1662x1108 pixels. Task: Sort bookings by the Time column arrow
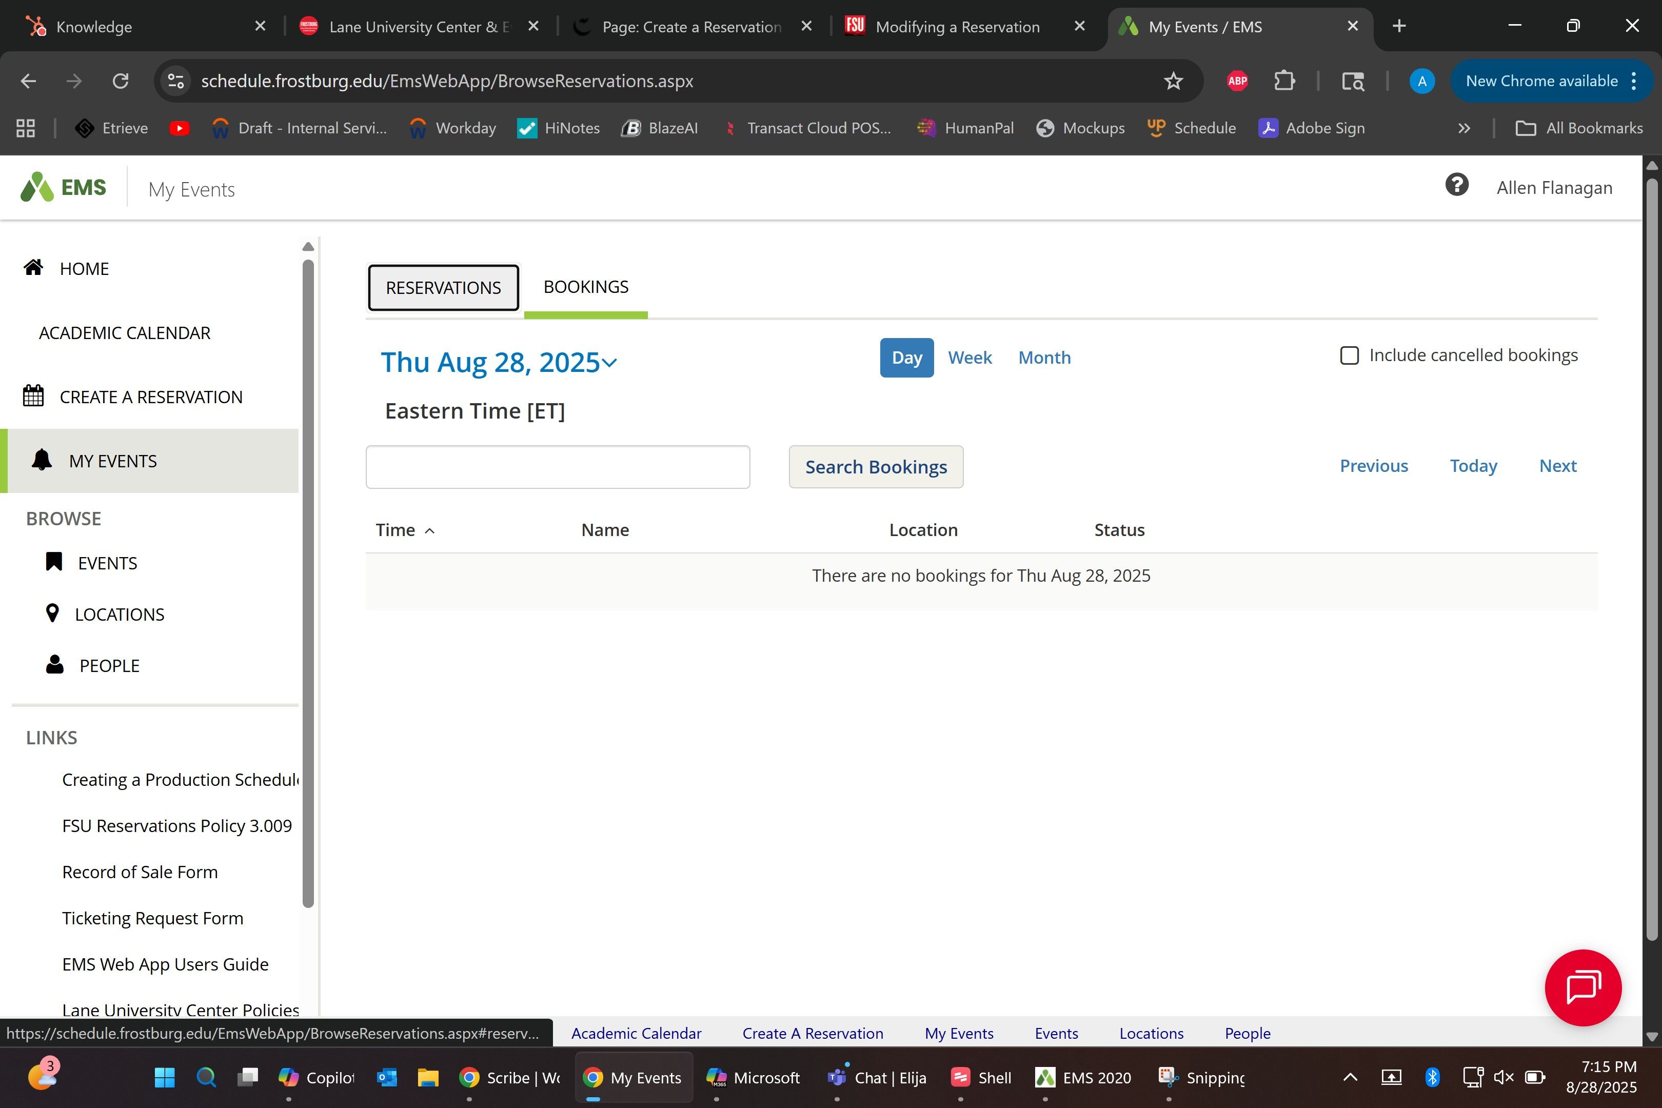pos(430,531)
